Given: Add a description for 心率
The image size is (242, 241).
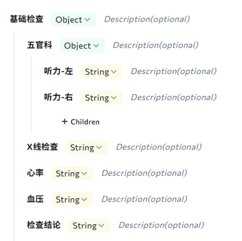Looking at the screenshot, I should 144,173.
